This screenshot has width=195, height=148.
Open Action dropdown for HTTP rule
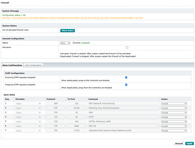[174, 117]
